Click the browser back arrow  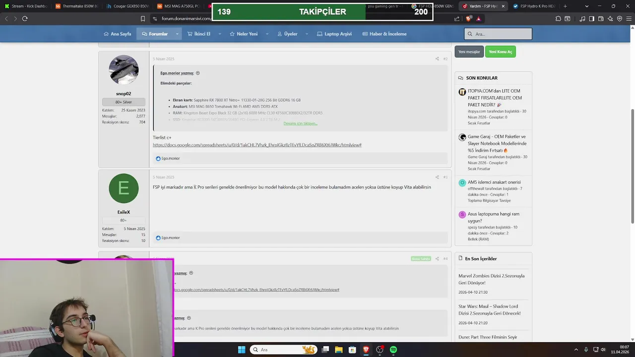[6, 18]
